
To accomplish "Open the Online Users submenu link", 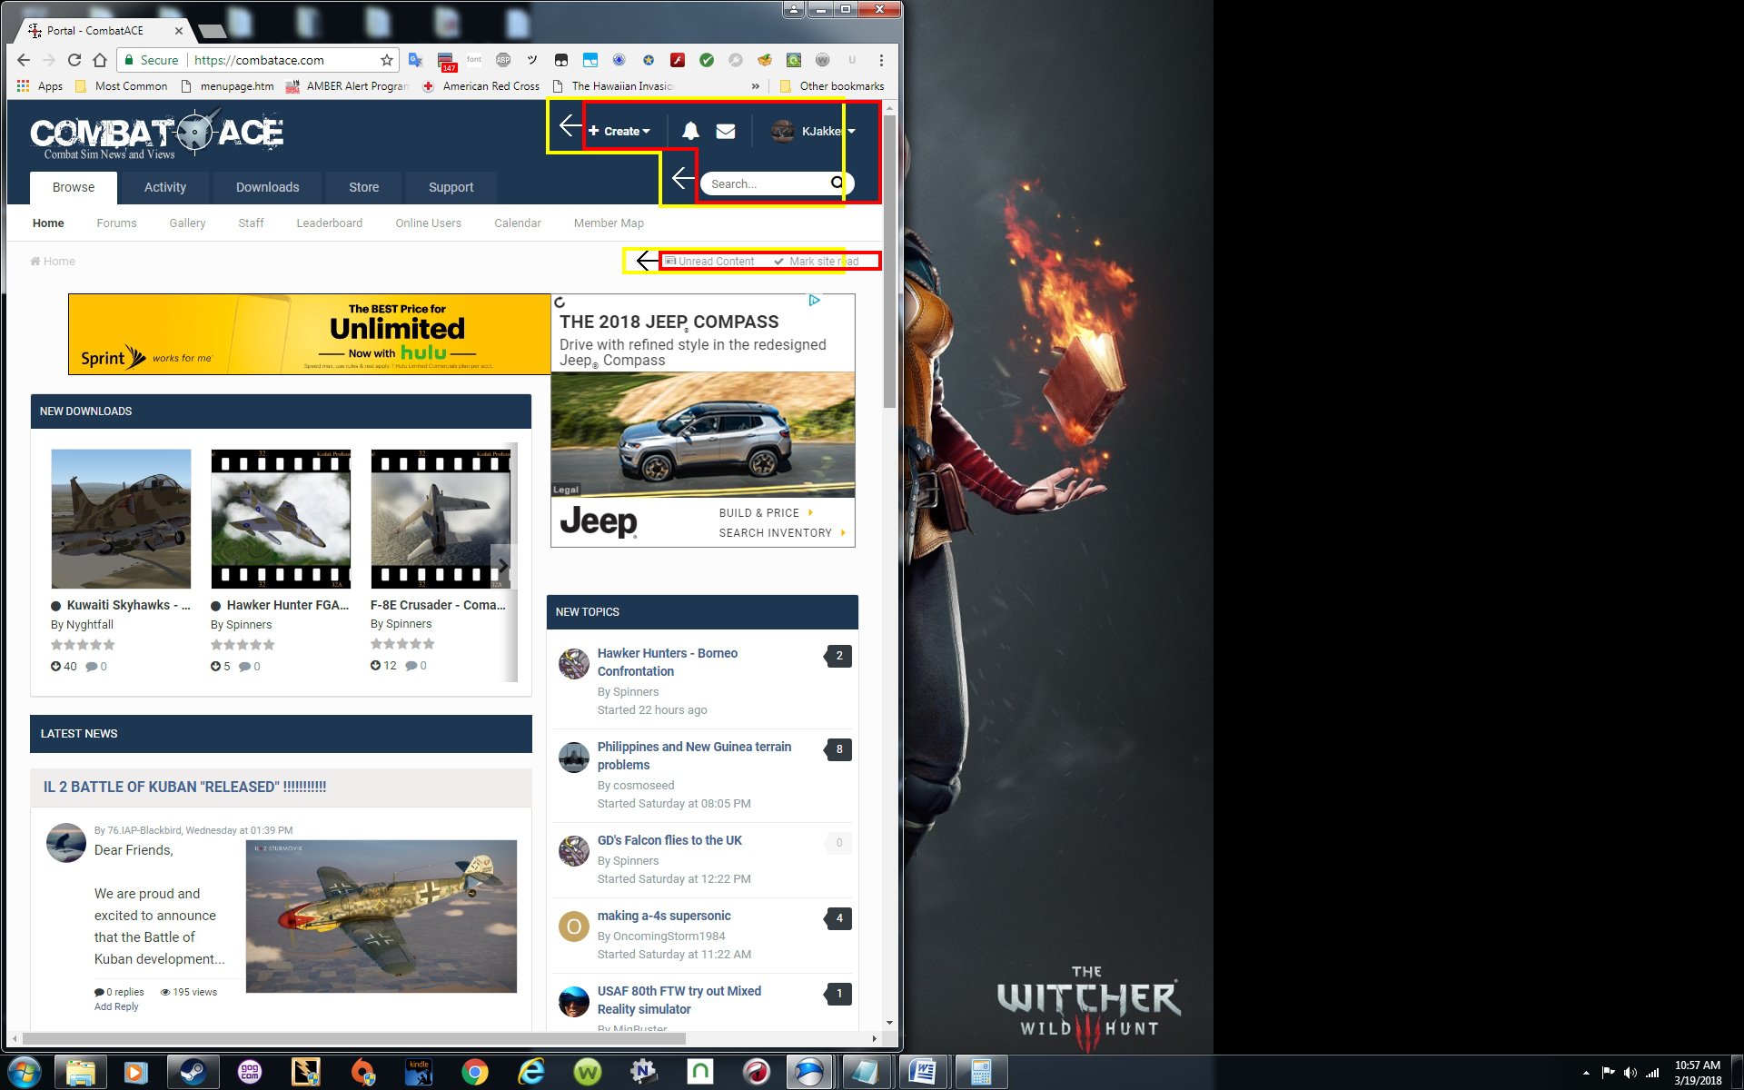I will pyautogui.click(x=428, y=223).
